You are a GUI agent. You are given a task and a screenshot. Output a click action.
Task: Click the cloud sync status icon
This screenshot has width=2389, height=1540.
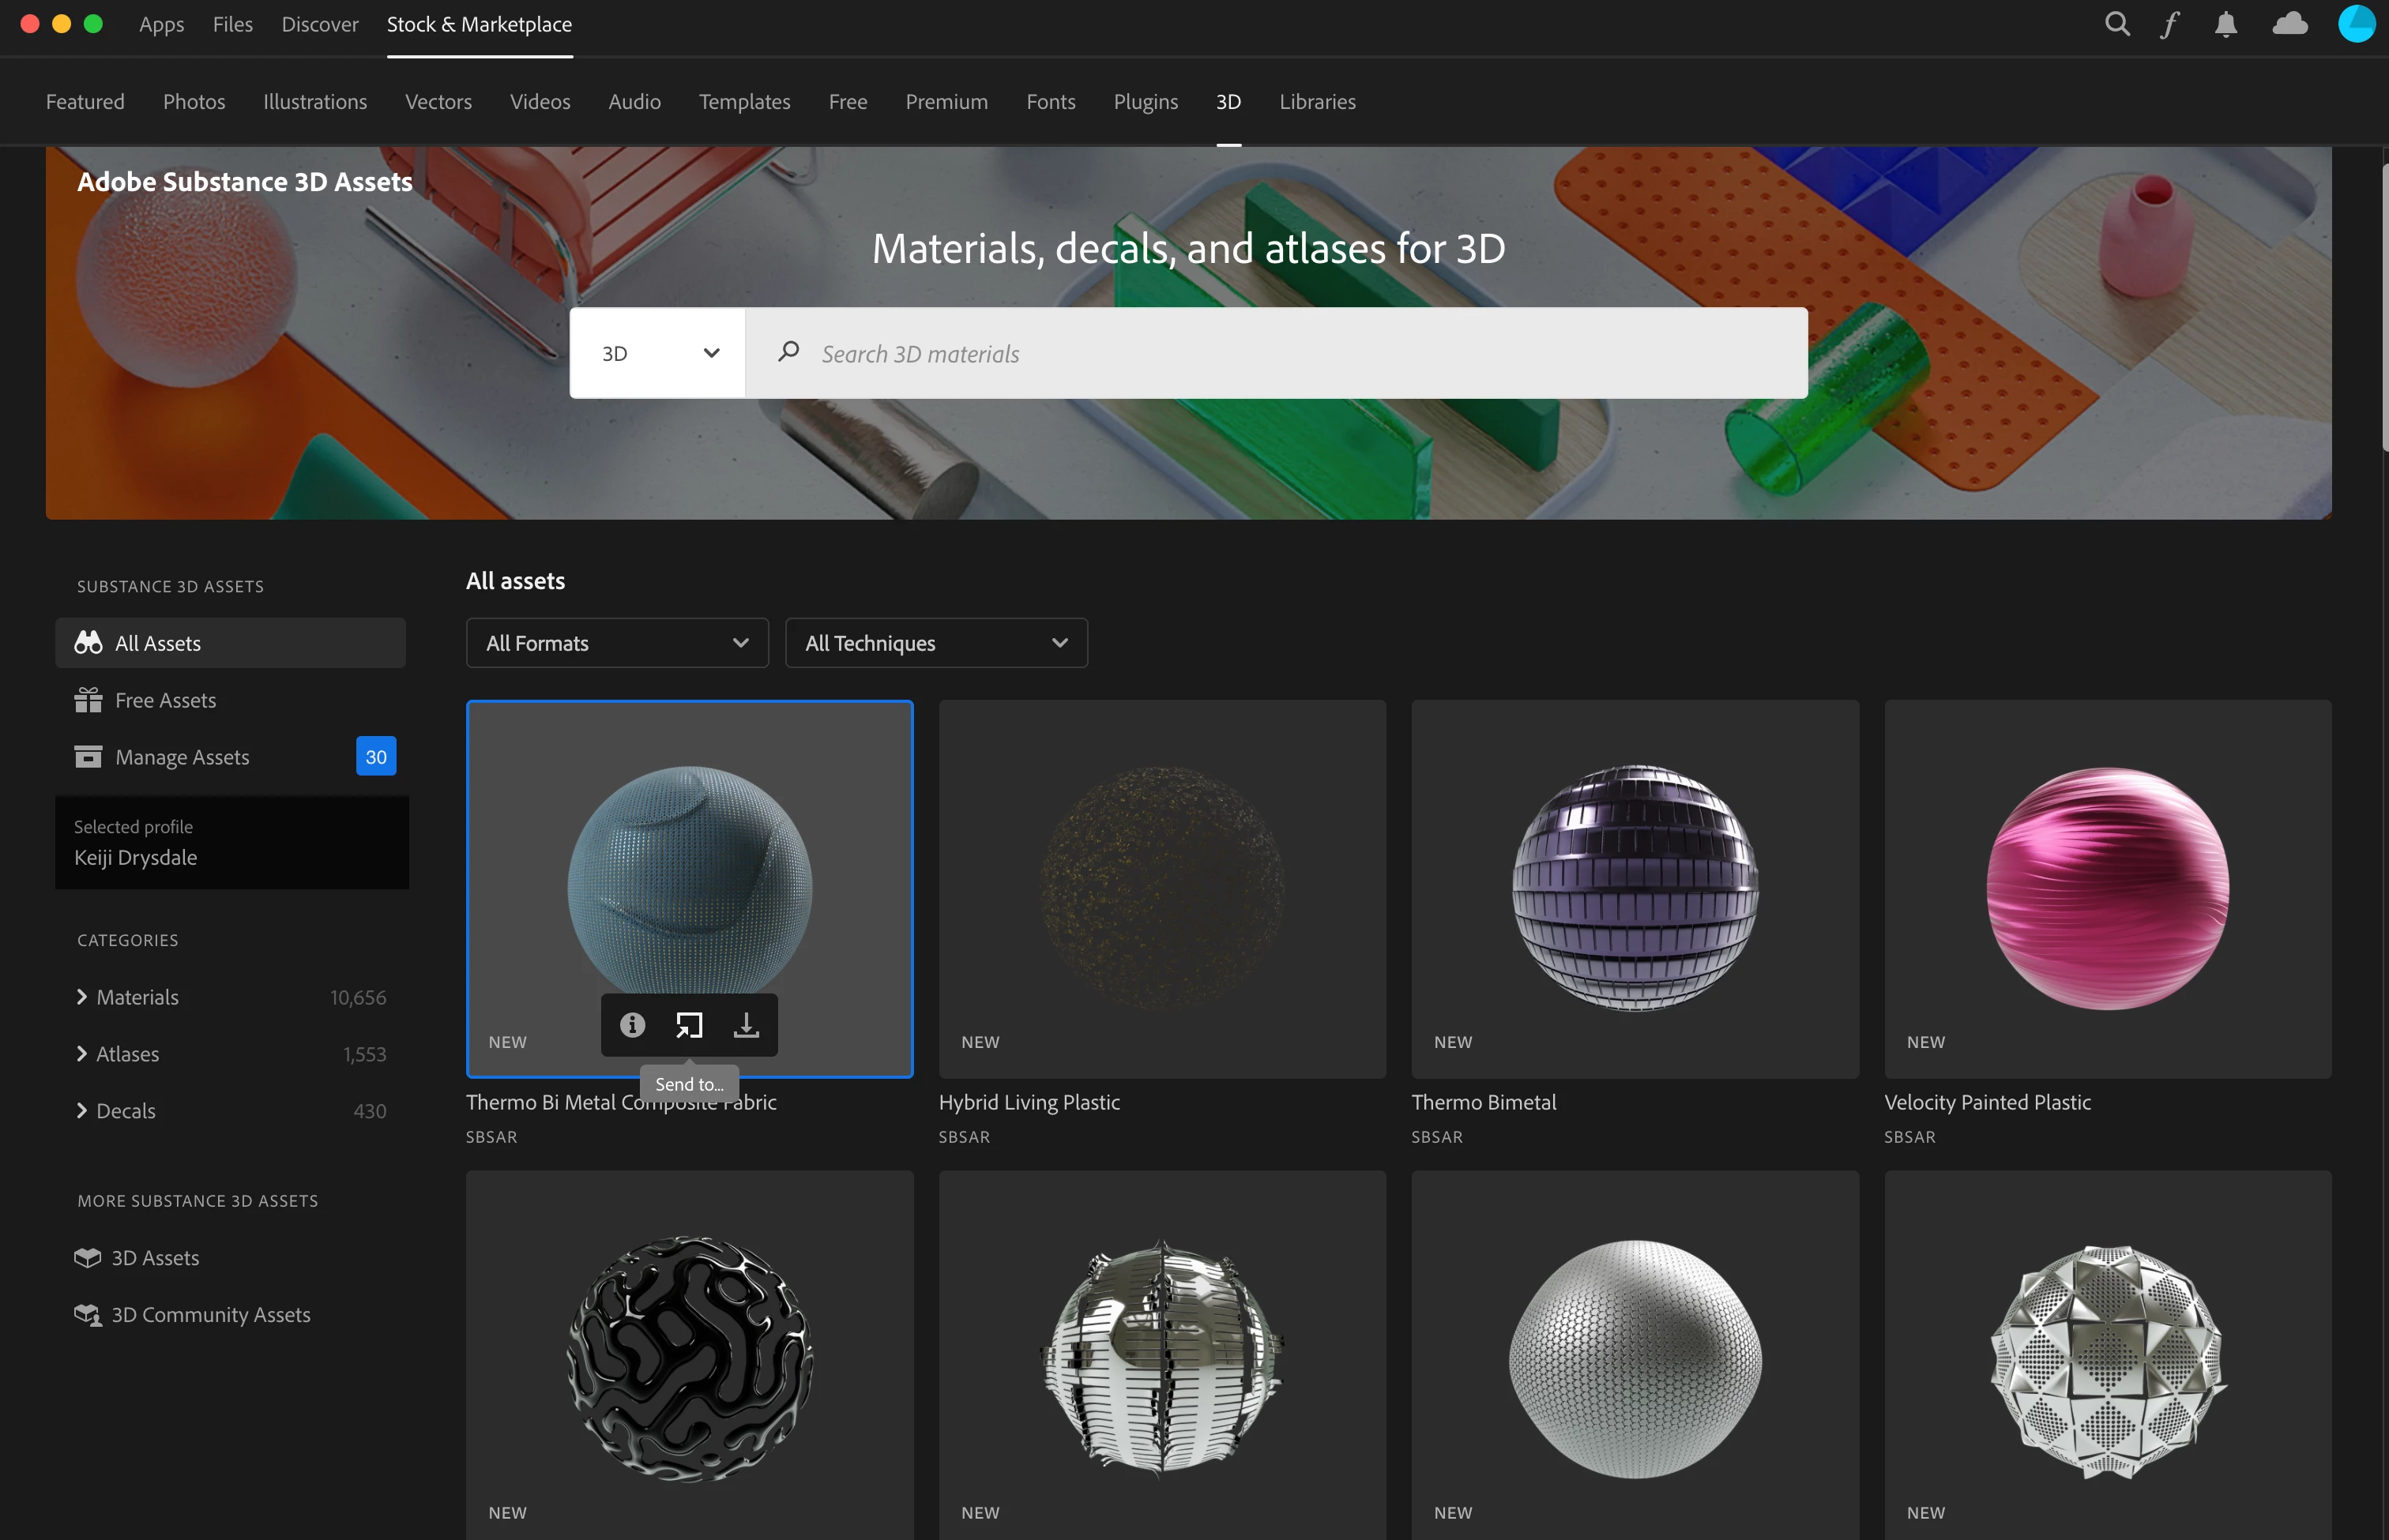(x=2290, y=24)
